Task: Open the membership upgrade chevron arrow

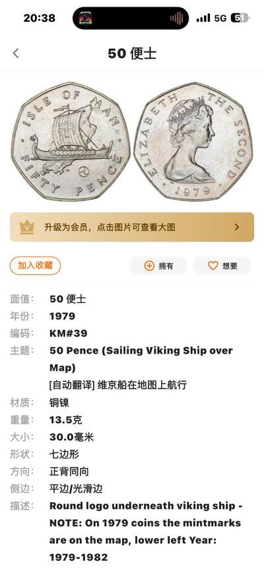Action: [x=237, y=227]
